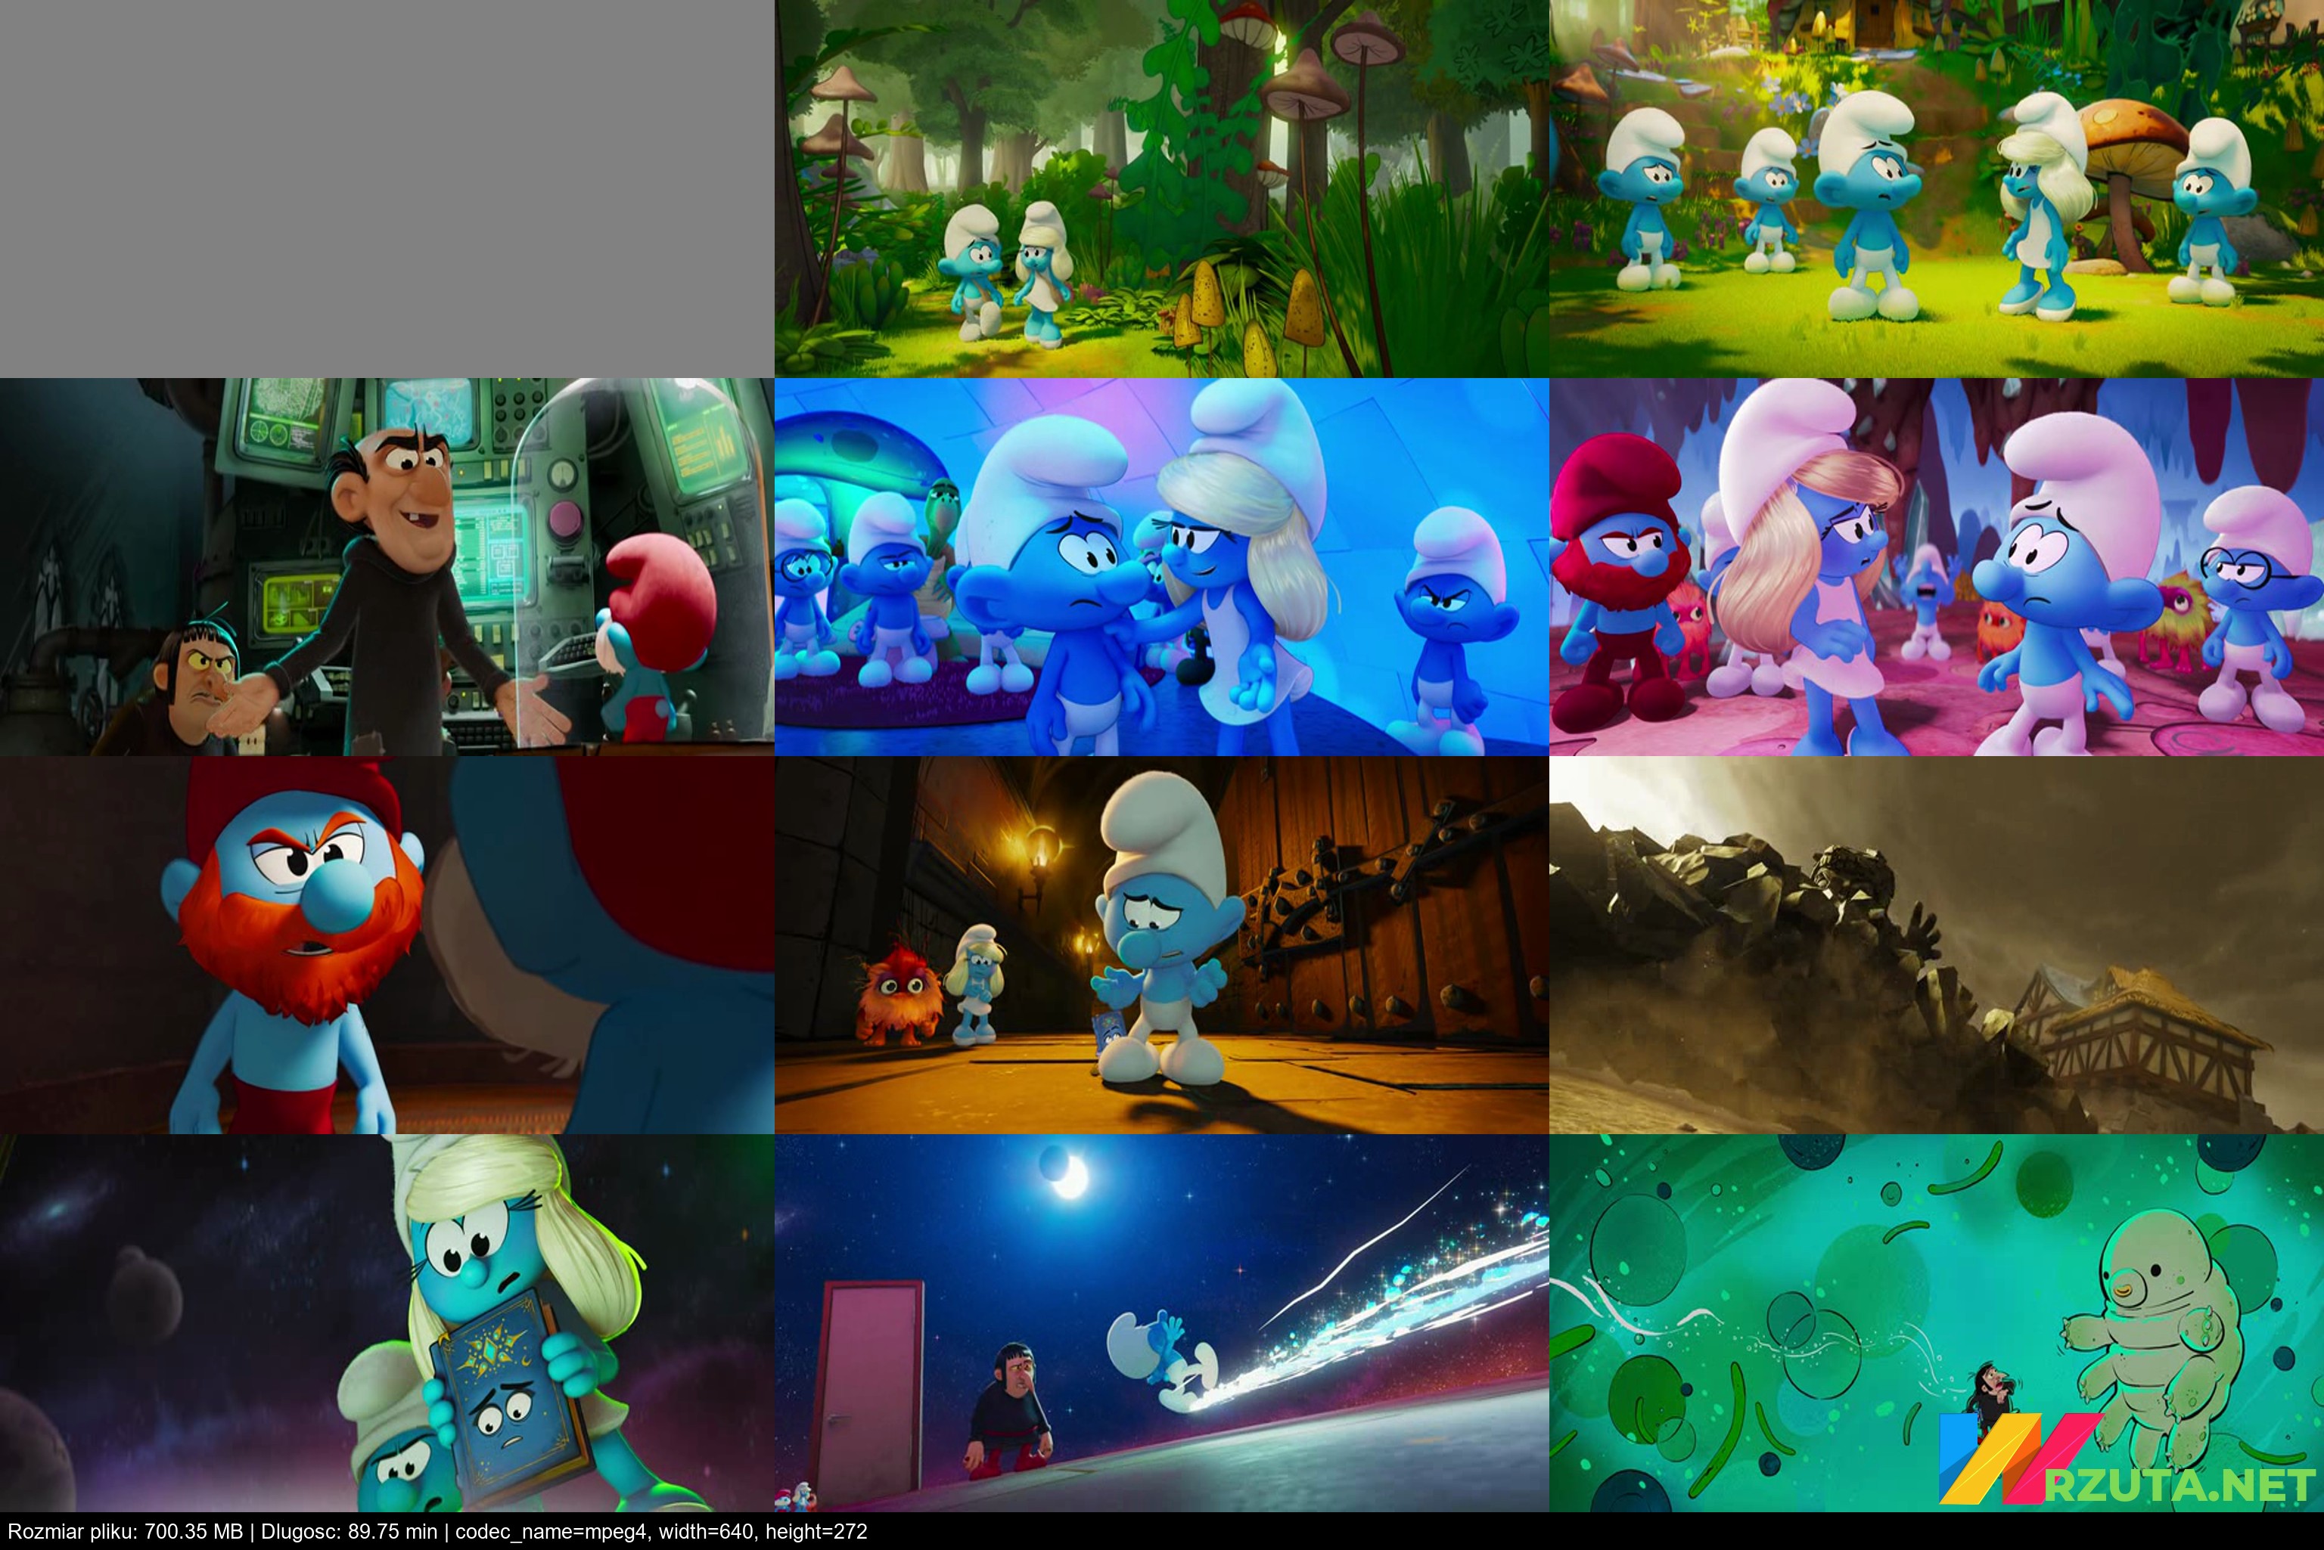Image resolution: width=2324 pixels, height=1550 pixels.
Task: Select the rock monster sandstorm frame
Action: 1935,945
